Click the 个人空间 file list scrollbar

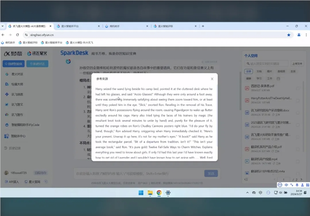(x=303, y=117)
